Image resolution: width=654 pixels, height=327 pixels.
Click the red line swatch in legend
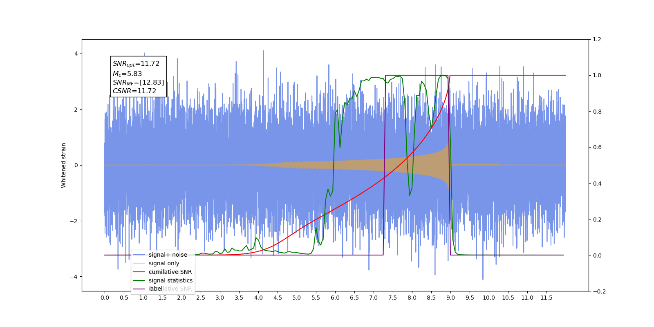(x=139, y=272)
